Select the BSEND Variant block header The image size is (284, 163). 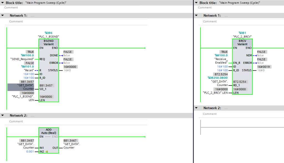tap(49, 43)
